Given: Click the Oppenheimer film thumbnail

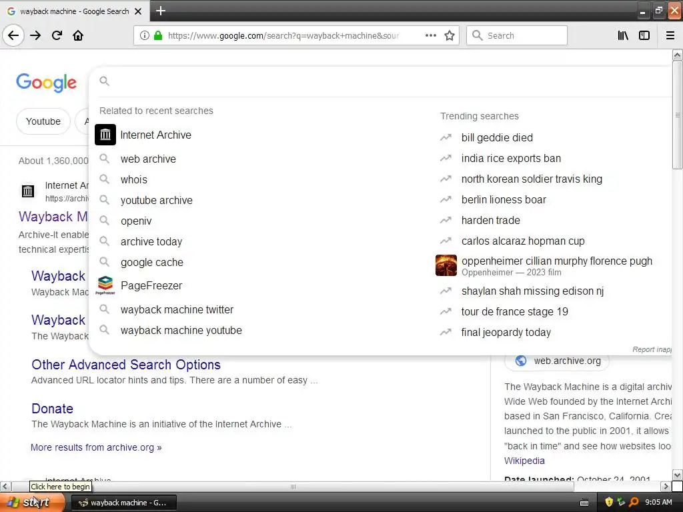Looking at the screenshot, I should pyautogui.click(x=446, y=265).
